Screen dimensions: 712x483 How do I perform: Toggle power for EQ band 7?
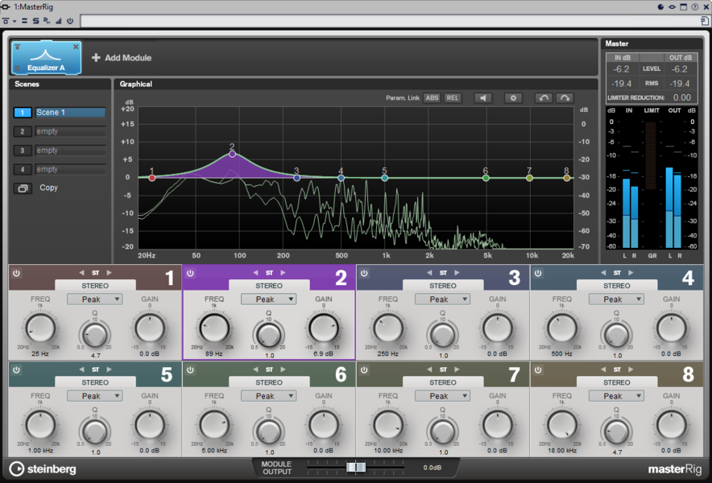[x=364, y=370]
